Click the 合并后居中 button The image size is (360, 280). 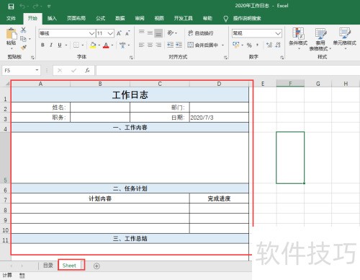coord(203,45)
